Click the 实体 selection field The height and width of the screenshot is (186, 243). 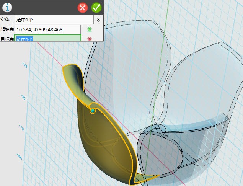54,19
